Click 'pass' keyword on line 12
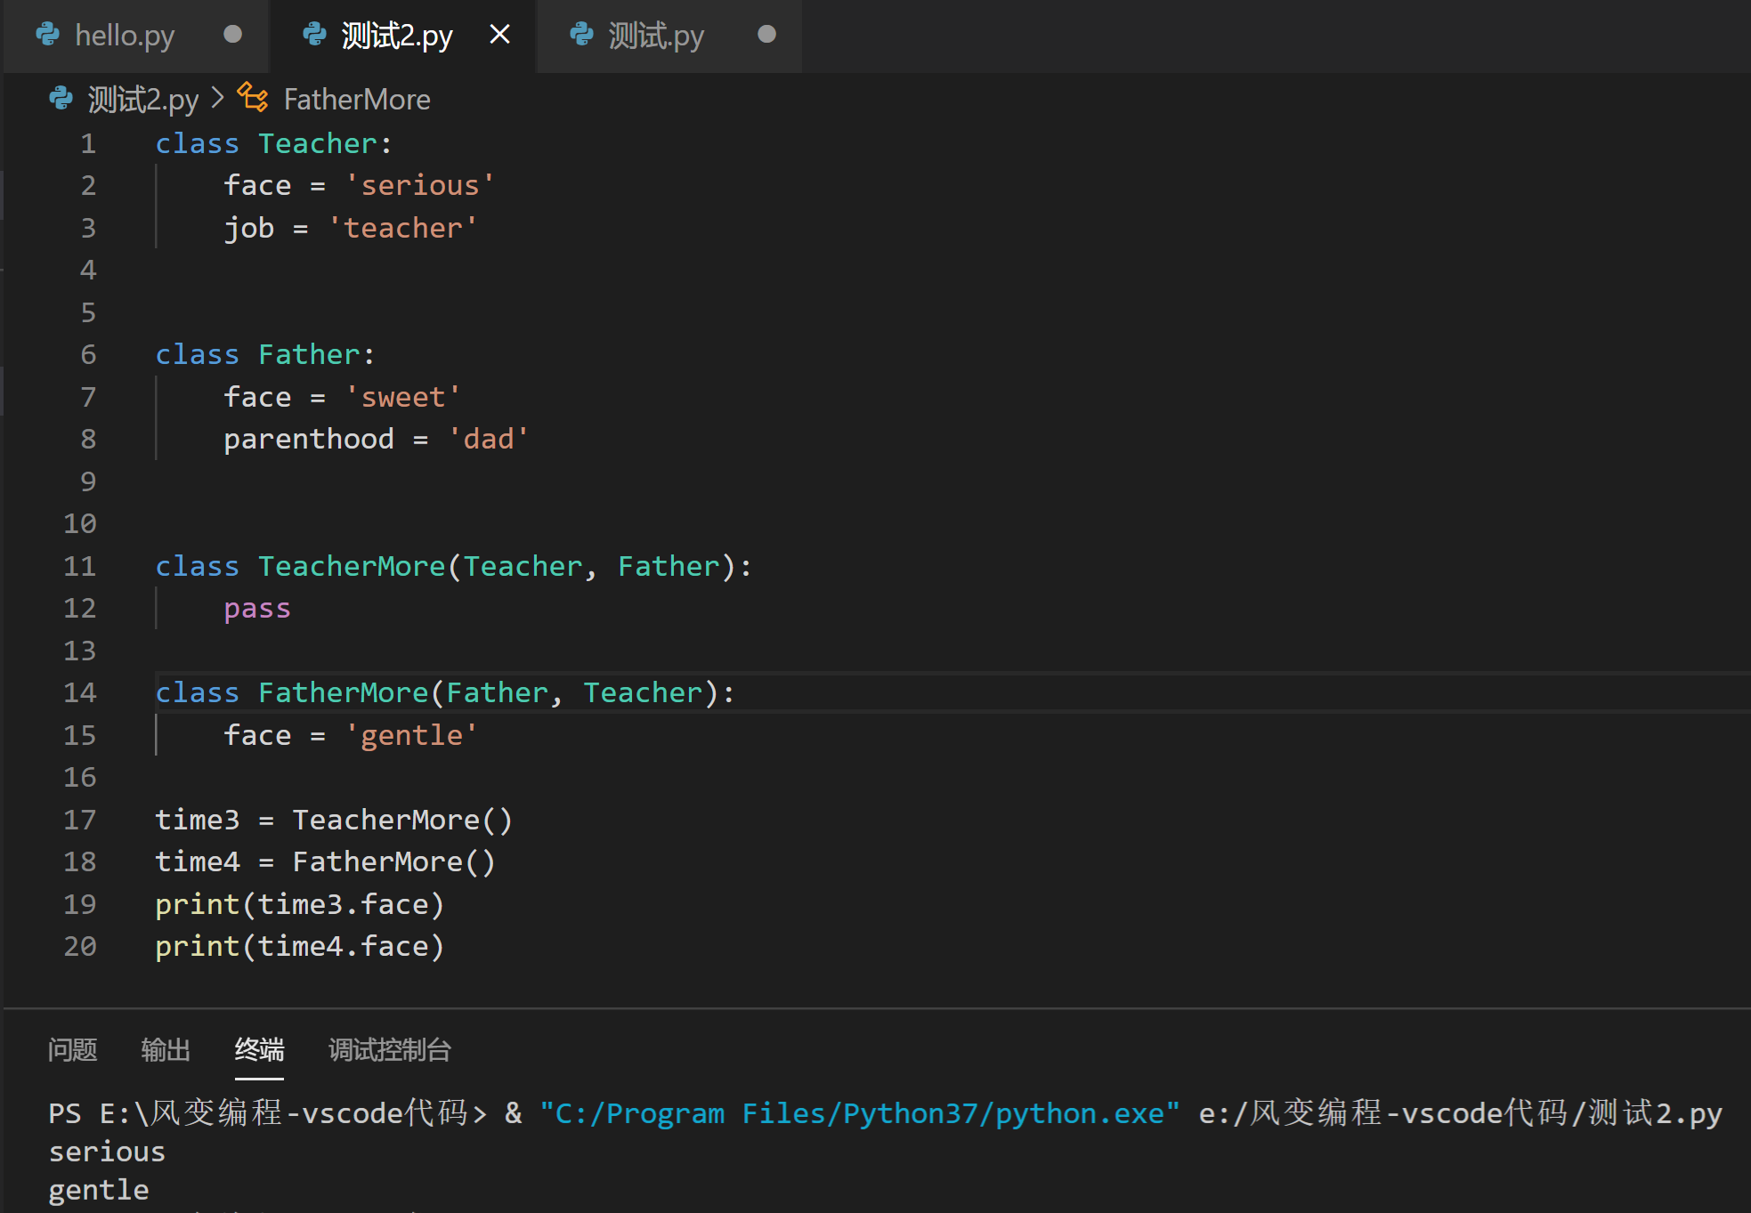The width and height of the screenshot is (1751, 1213). tap(257, 609)
